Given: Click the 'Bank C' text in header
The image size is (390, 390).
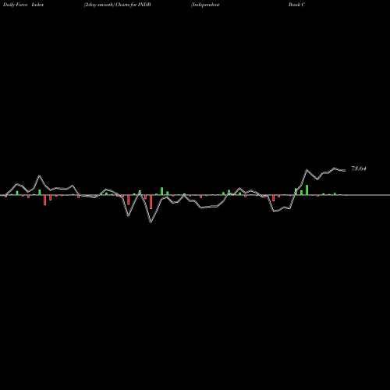Looking at the screenshot, I should pos(296,5).
